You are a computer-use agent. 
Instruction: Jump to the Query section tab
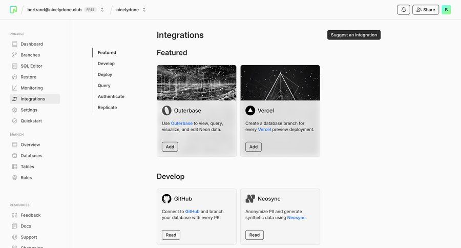pos(104,86)
